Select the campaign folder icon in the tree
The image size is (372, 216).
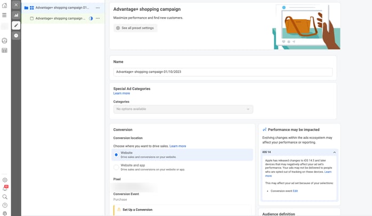tap(26, 8)
